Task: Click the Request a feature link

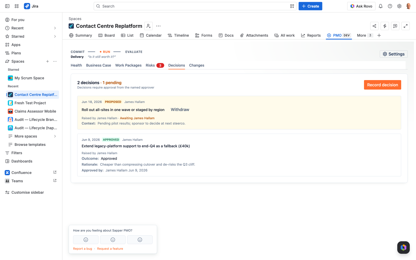Action: [x=110, y=249]
